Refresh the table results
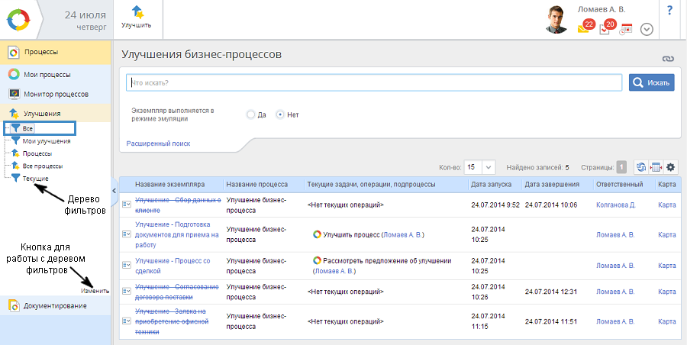This screenshot has height=345, width=687. click(641, 167)
